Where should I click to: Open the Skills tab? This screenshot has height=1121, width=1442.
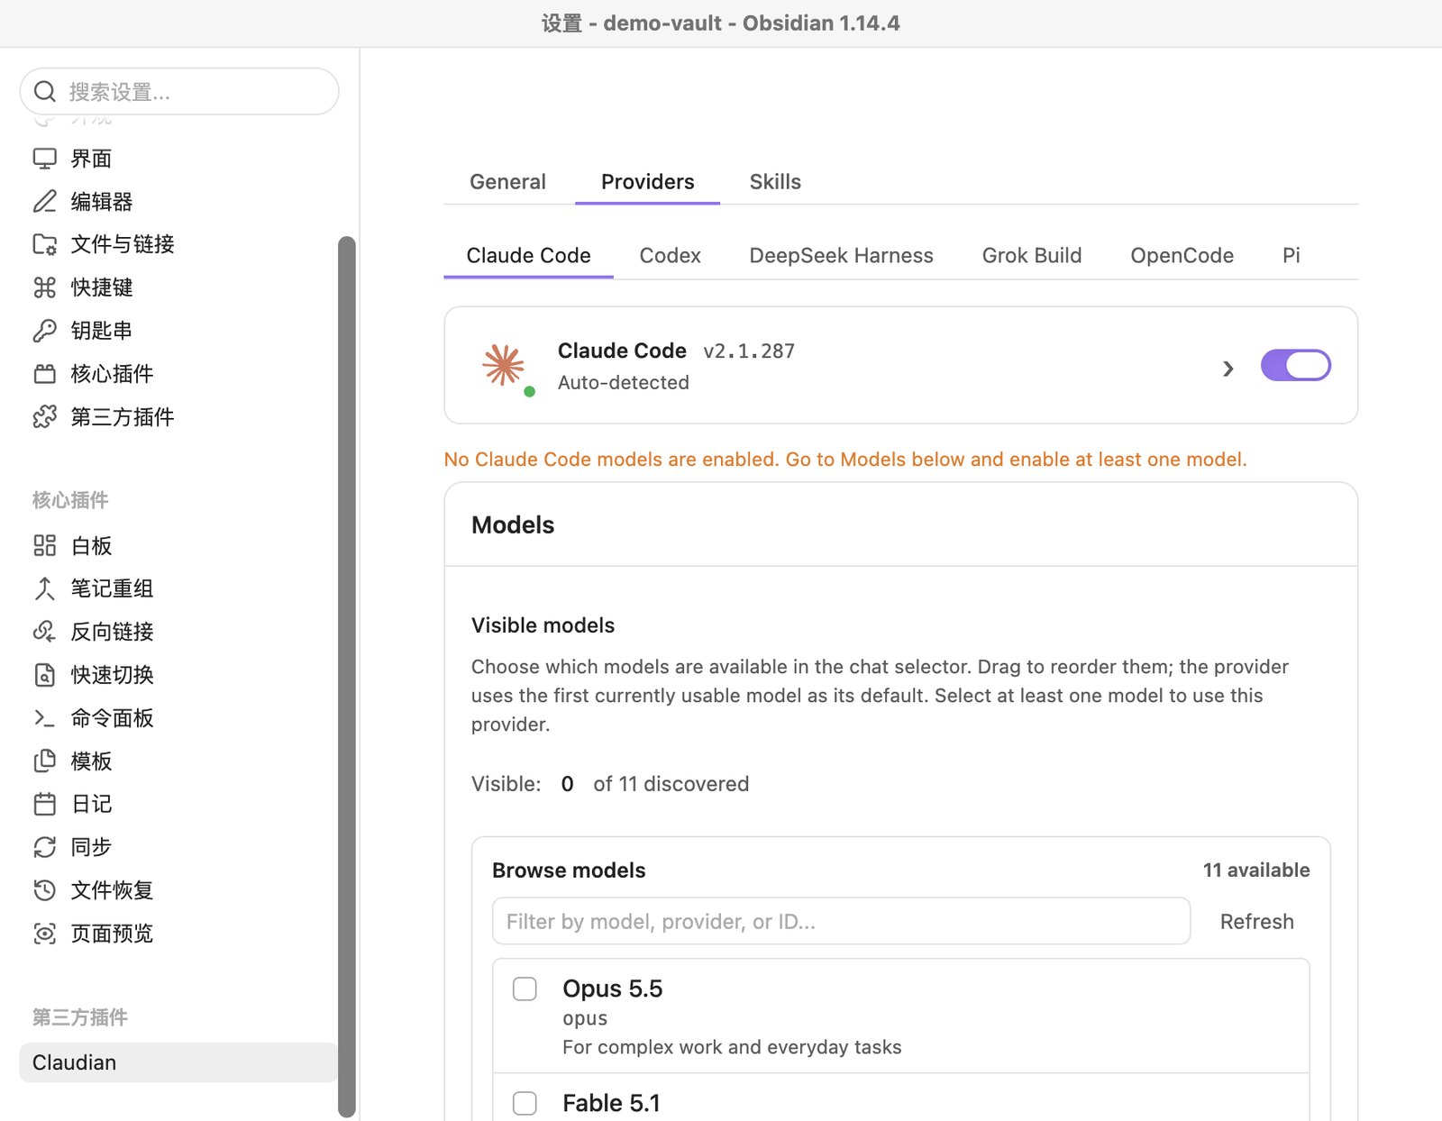click(x=775, y=182)
